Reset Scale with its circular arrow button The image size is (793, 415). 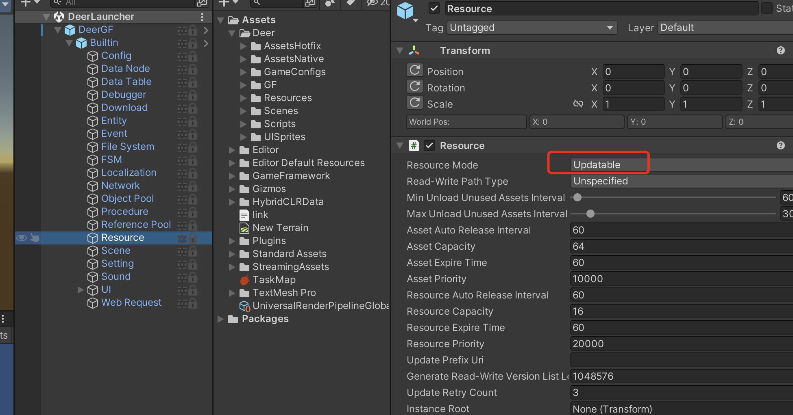415,103
